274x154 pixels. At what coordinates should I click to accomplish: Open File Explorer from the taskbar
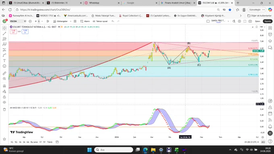pos(153,150)
